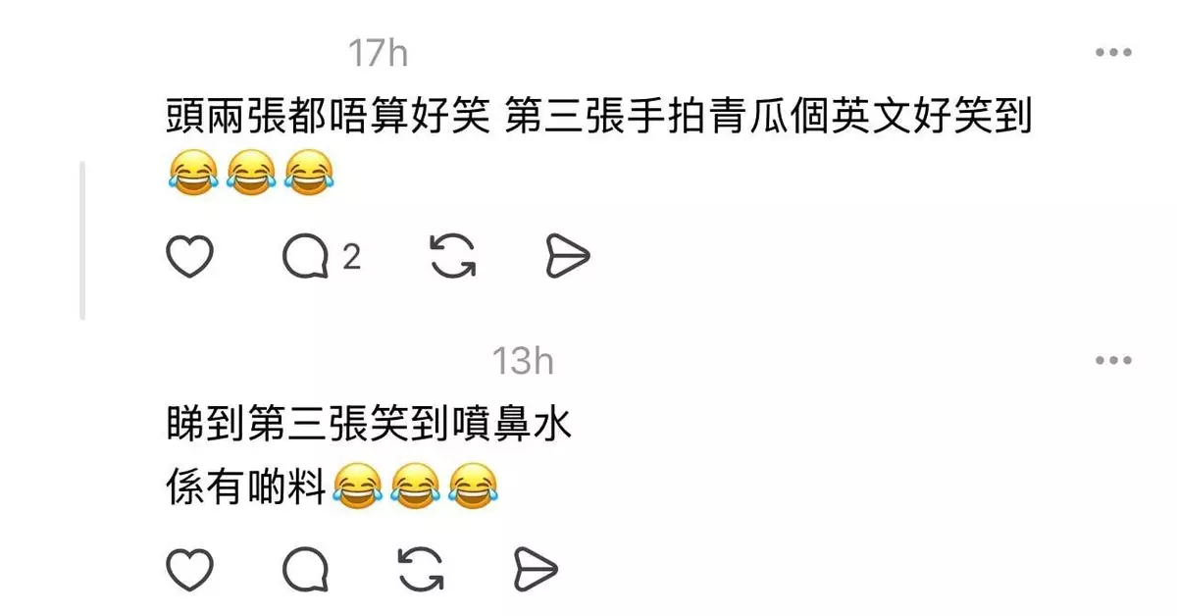Repost the 17h comment with the arrows icon
This screenshot has width=1177, height=616.
(453, 257)
